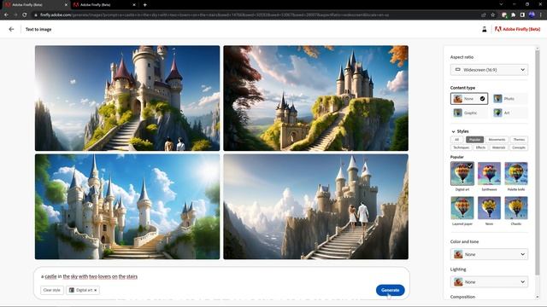Toggle the Palette knife style thumbnail
The height and width of the screenshot is (307, 547).
(x=516, y=173)
